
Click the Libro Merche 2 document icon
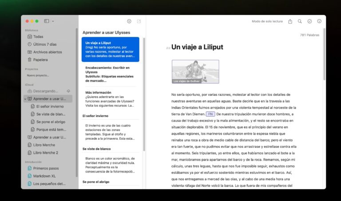30,153
